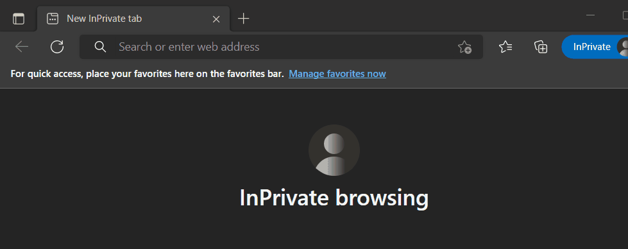This screenshot has height=249, width=628.
Task: Open the tab actions menu icon
Action: coord(19,19)
